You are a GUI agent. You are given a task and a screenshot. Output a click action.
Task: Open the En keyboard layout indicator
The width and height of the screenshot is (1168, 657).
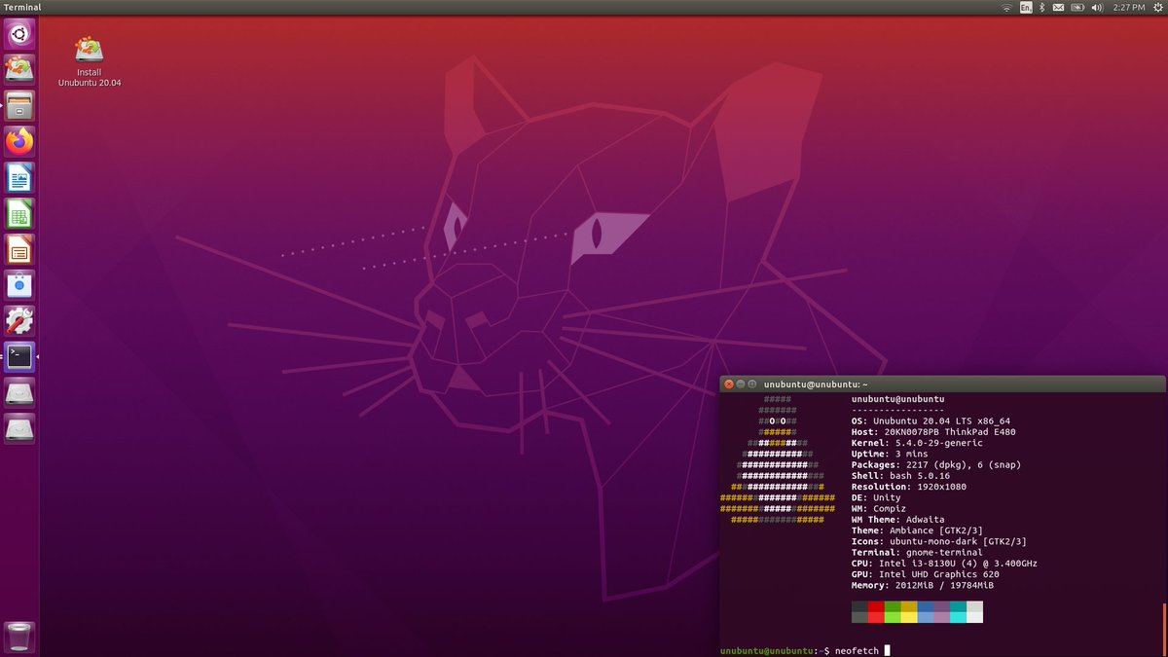coord(1026,7)
